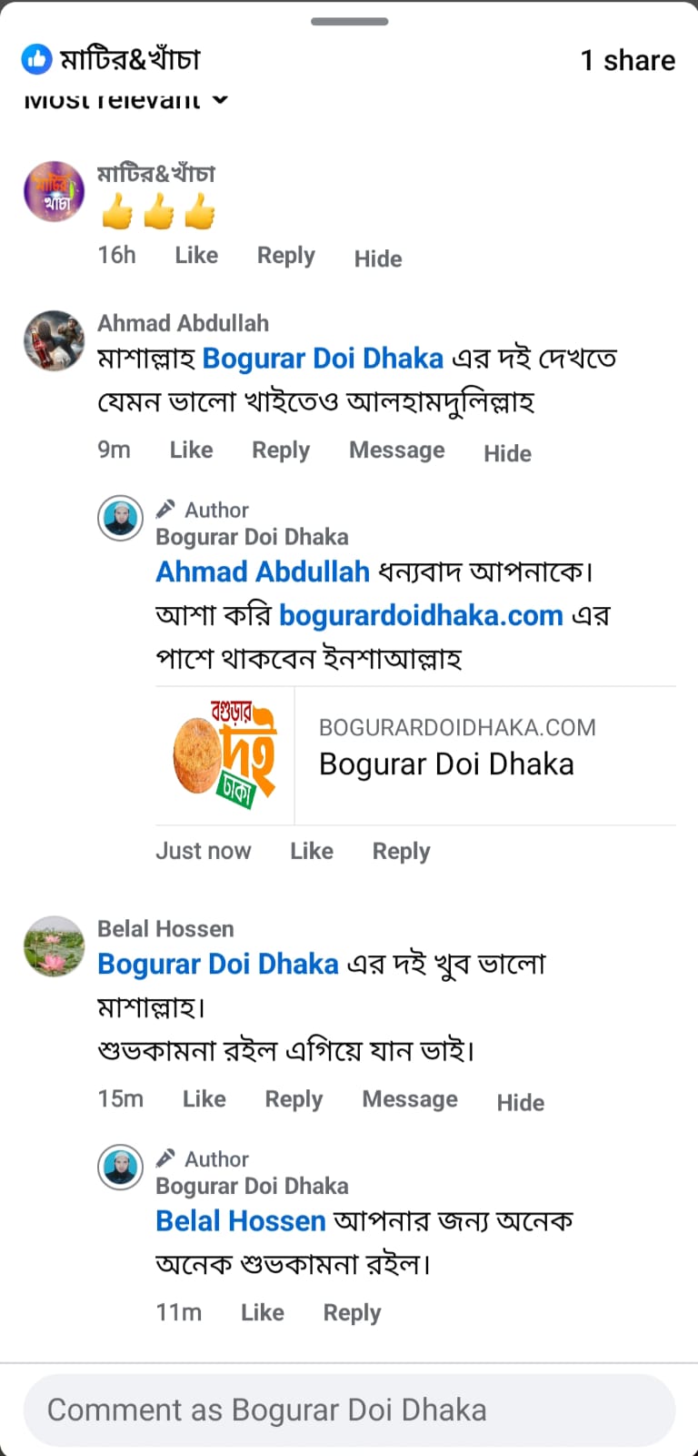Open মাটির&খাঁচা commenter profile picture

click(x=54, y=192)
